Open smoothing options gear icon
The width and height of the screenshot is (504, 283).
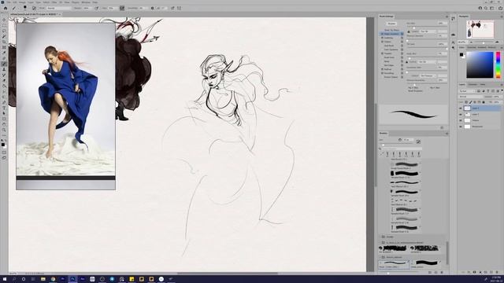[152, 8]
